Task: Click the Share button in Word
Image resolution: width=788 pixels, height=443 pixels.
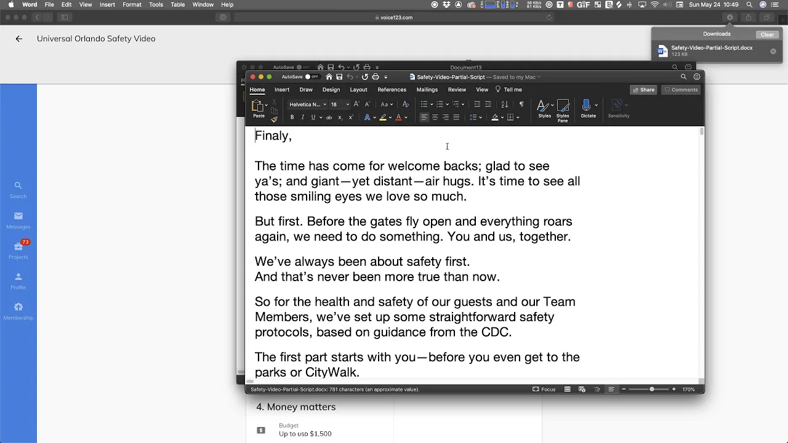Action: pyautogui.click(x=643, y=90)
